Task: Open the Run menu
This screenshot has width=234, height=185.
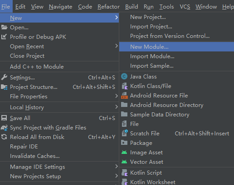Action: (149, 7)
